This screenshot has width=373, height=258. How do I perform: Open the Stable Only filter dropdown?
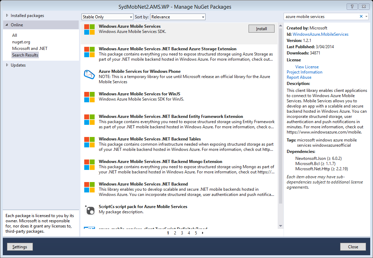[x=107, y=17]
